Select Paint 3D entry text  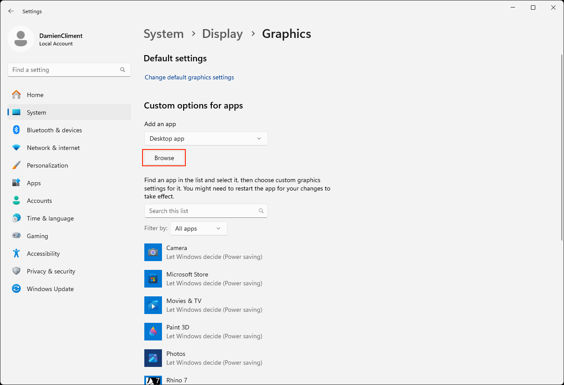[x=177, y=327]
